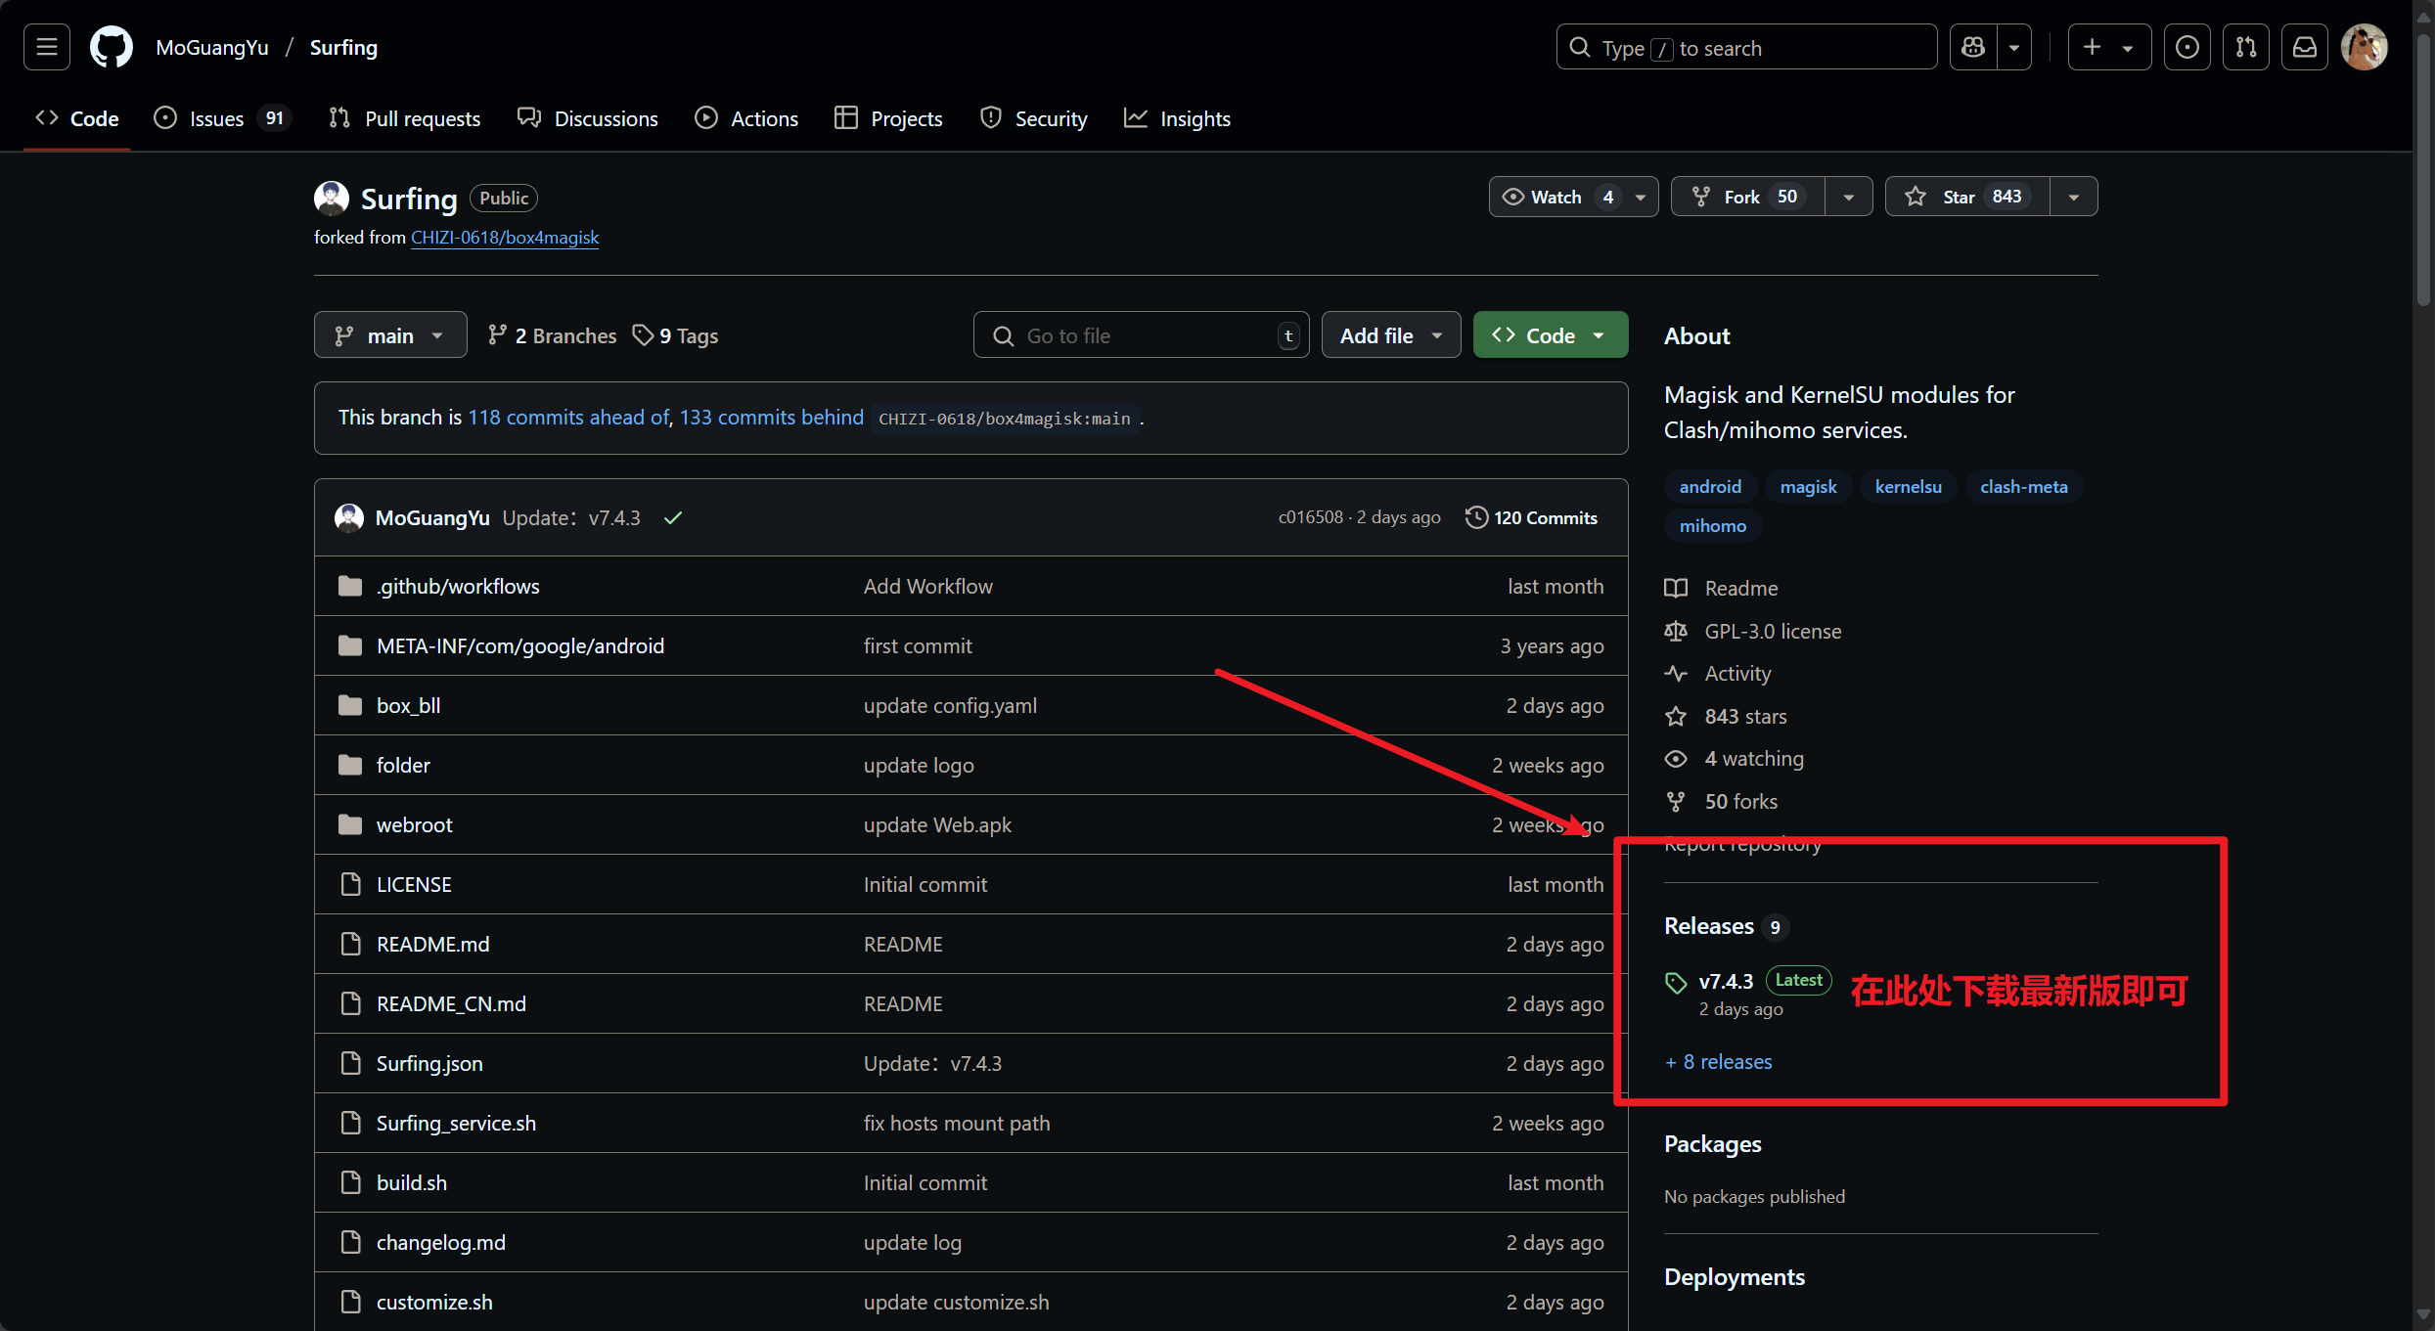Viewport: 2435px width, 1331px height.
Task: Open the CHIZI-0618/box4magisk fork source link
Action: coord(504,238)
